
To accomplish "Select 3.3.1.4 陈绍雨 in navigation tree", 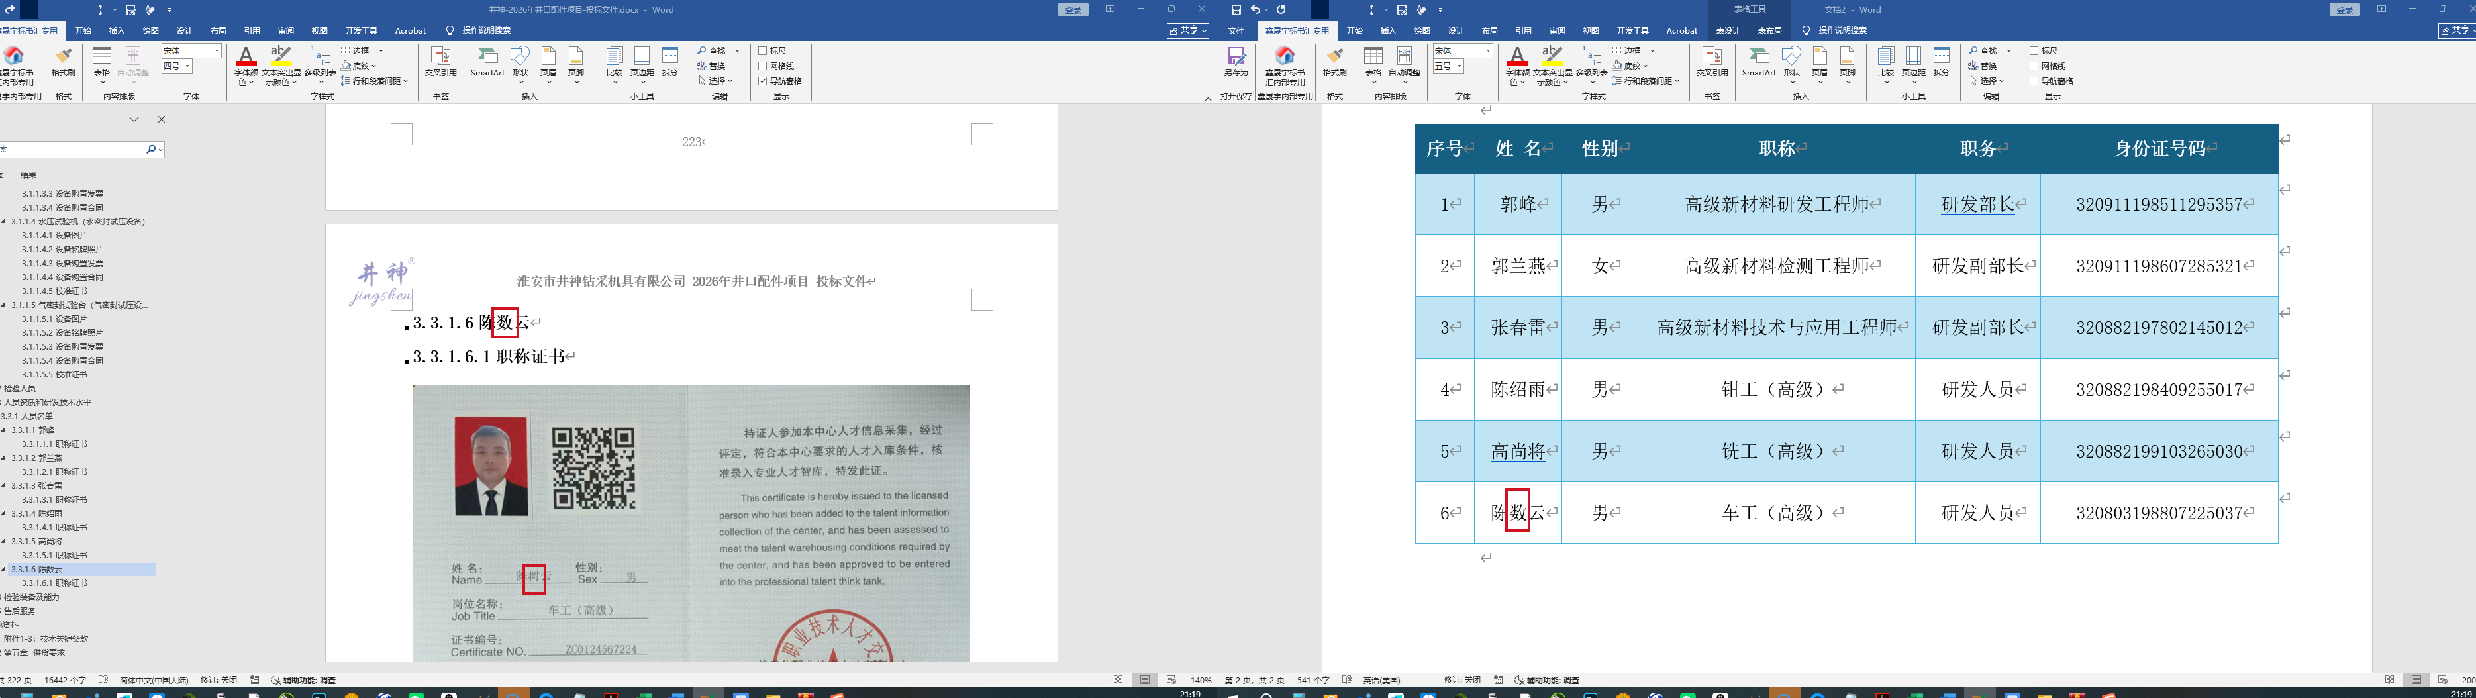I will coord(36,513).
